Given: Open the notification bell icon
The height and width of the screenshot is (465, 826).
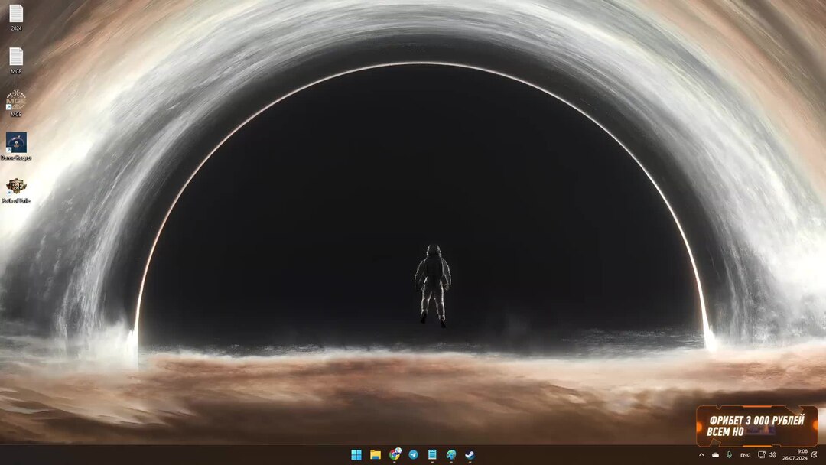Looking at the screenshot, I should point(815,454).
